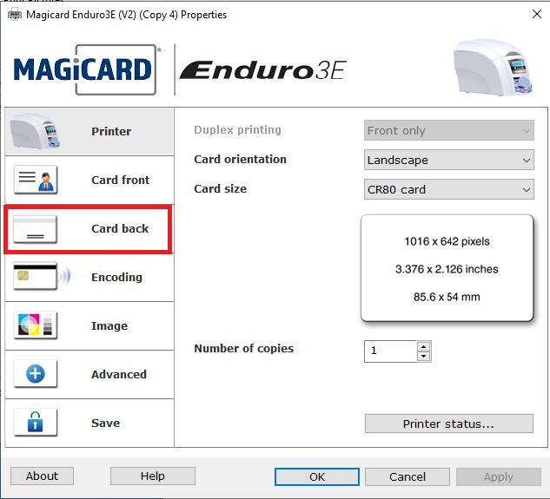Click the '3.376 x 2.126 inches' text
This screenshot has width=550, height=499.
(447, 269)
